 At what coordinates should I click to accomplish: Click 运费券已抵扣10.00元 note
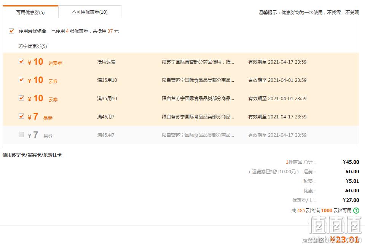pyautogui.click(x=274, y=172)
